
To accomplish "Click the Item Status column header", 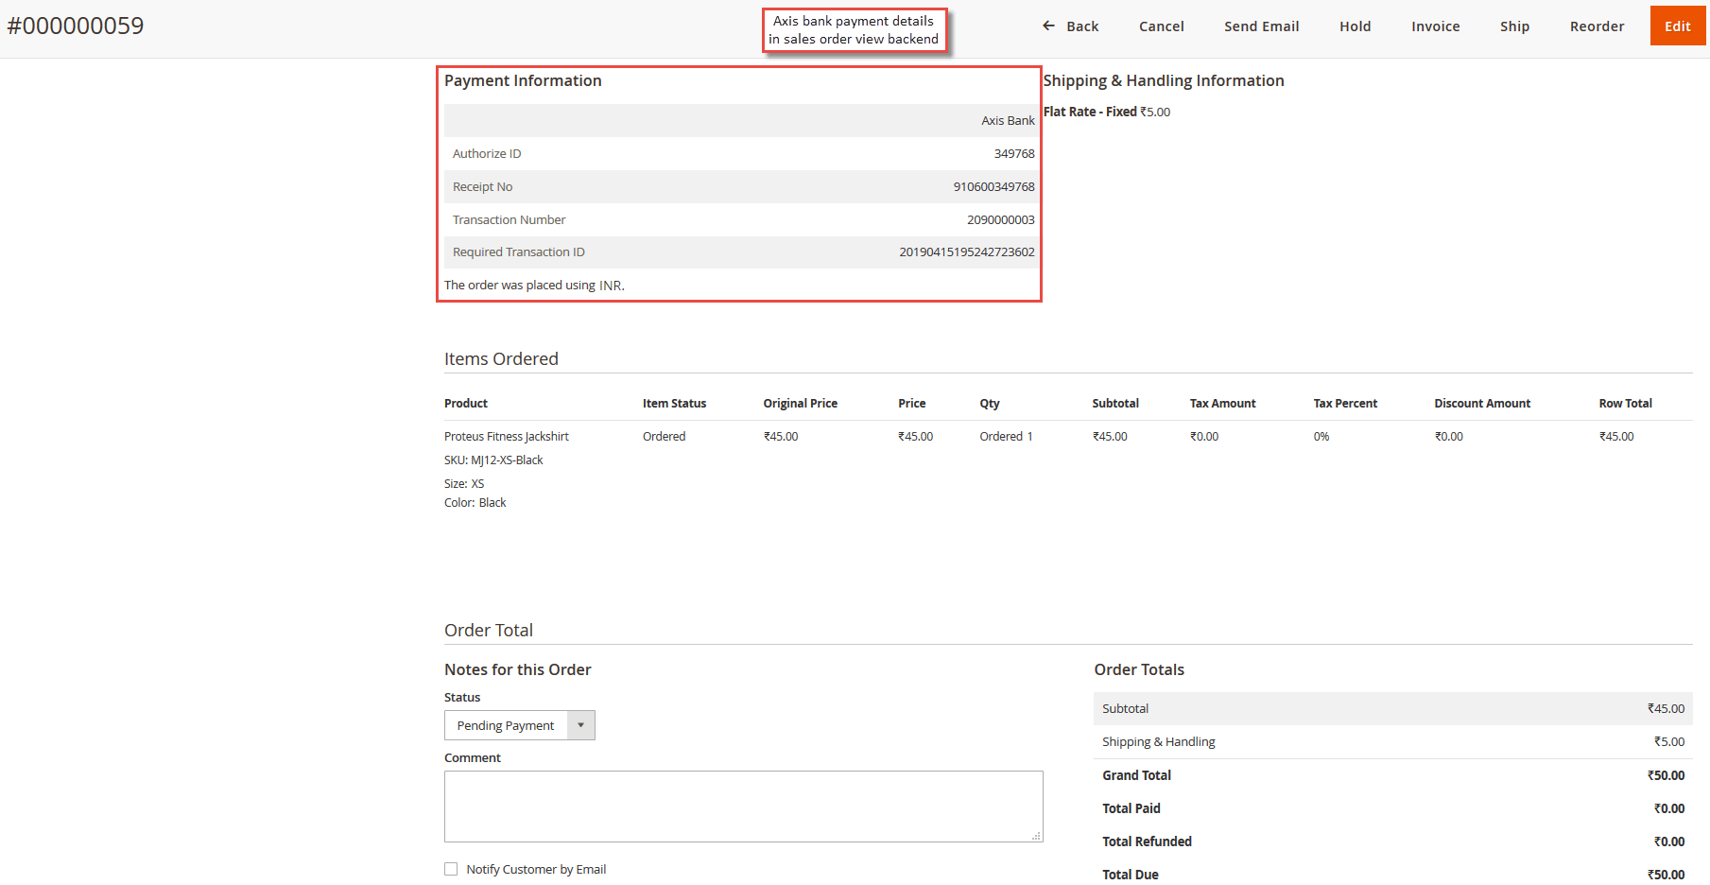I will click(x=674, y=403).
